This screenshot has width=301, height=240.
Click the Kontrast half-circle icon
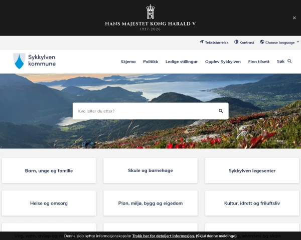pos(236,41)
